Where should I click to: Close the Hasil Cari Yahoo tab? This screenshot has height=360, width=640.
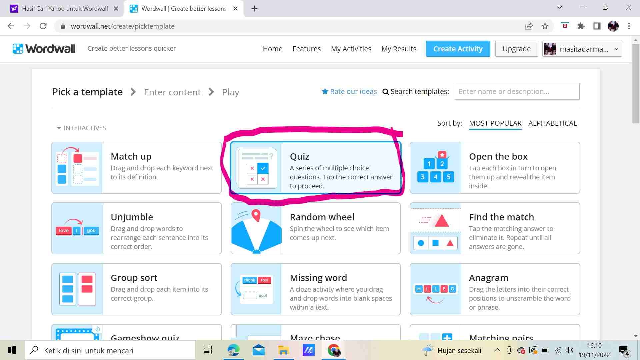[116, 9]
